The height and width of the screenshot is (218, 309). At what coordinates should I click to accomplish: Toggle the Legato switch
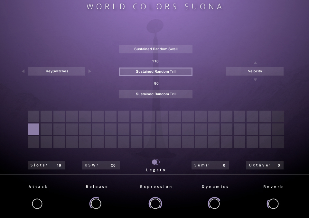coord(156,162)
